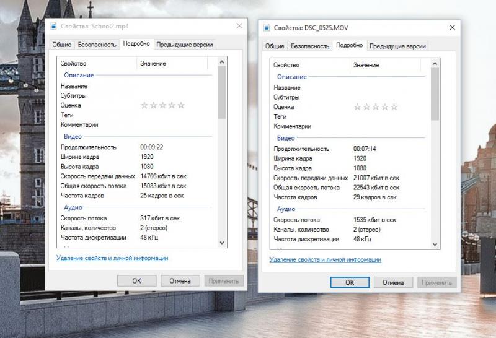Image resolution: width=496 pixels, height=338 pixels.
Task: Open Предыдущие версии tab in DSC_0525.MOV window
Action: click(397, 46)
